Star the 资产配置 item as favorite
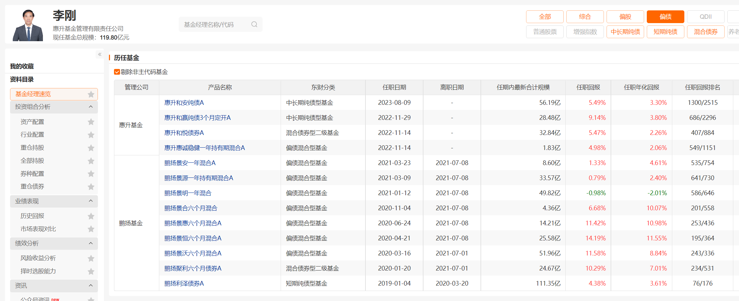Viewport: 739px width, 301px height. coord(91,122)
